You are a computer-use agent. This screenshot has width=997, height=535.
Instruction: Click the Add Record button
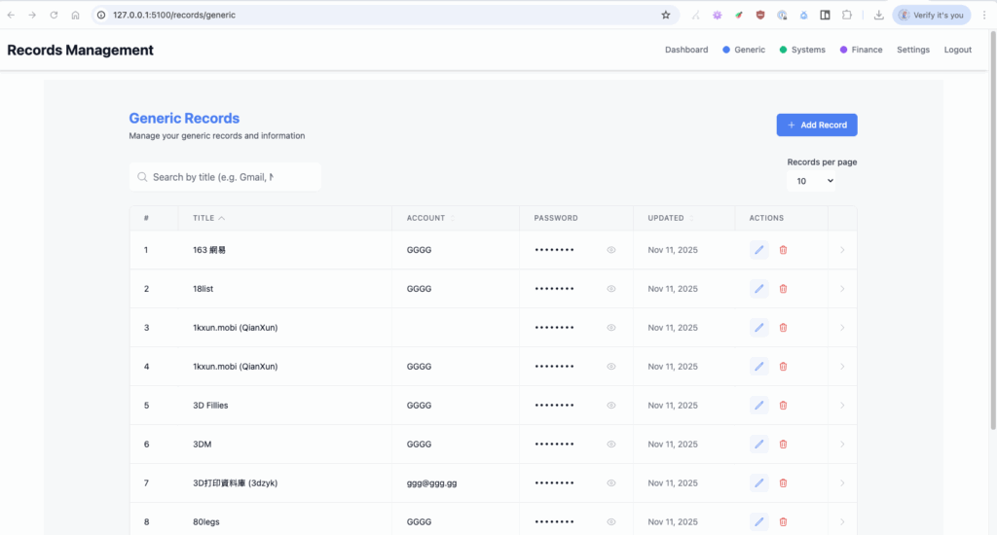coord(816,125)
